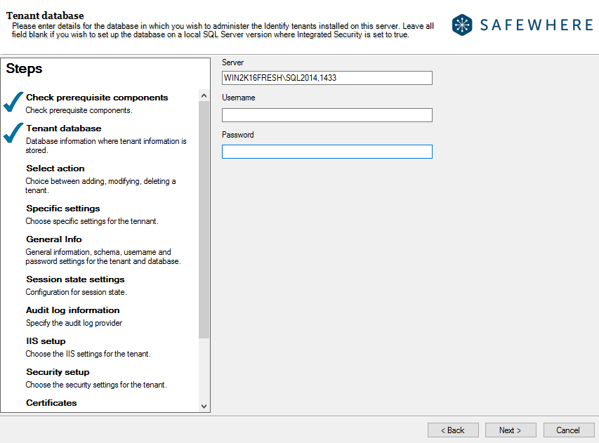599x443 pixels.
Task: Click the scrollbar down arrow in Steps panel
Action: coord(204,406)
